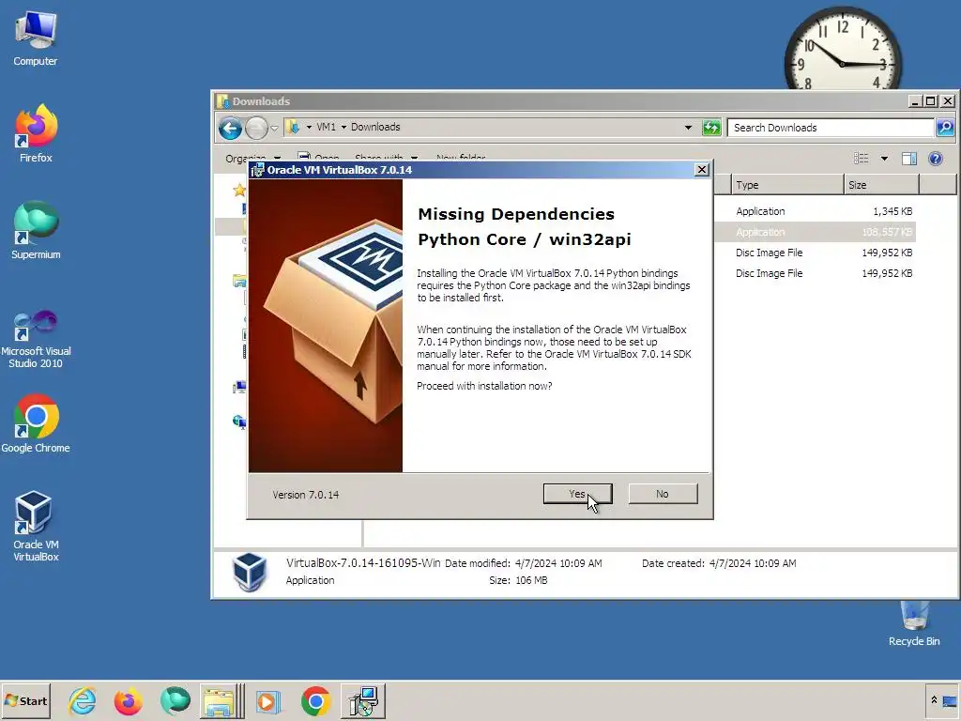
Task: Open the Computer desktop icon
Action: tap(36, 38)
